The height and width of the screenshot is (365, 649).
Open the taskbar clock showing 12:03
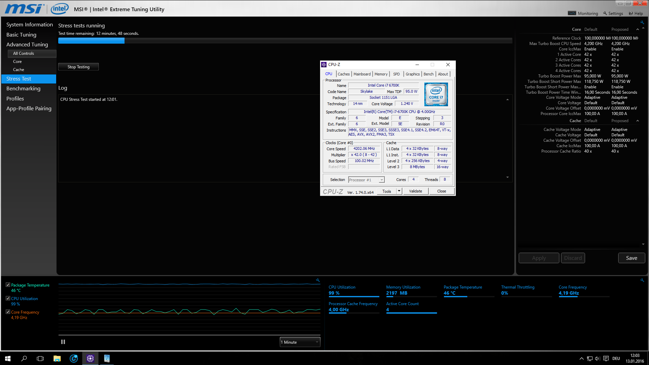635,358
